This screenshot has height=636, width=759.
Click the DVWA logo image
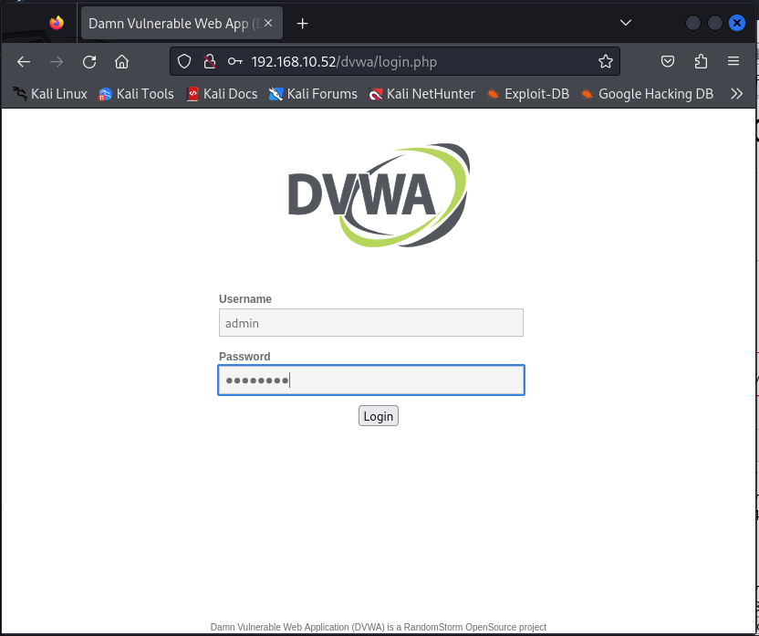379,194
